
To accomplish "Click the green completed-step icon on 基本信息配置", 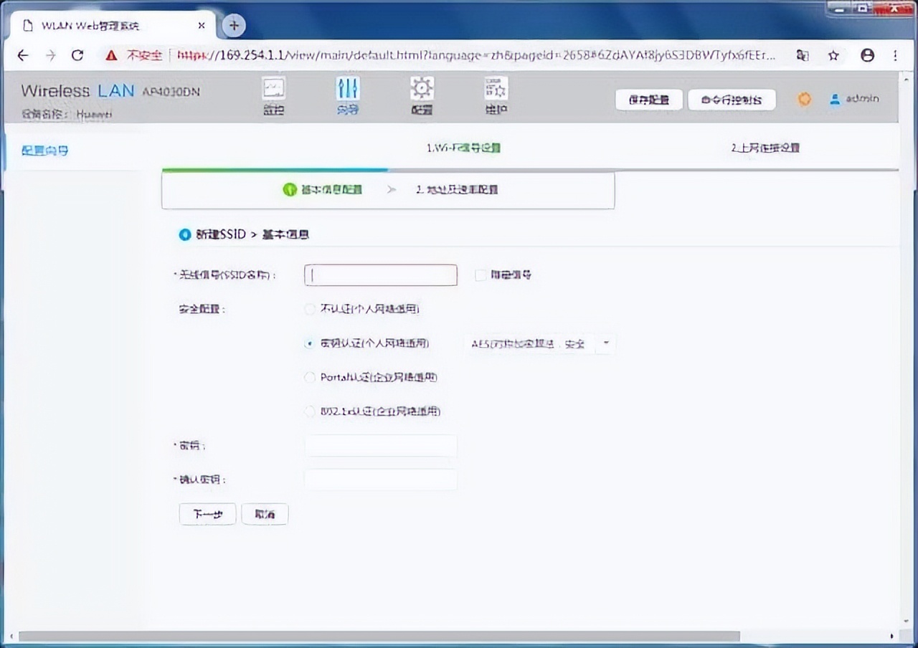I will [290, 190].
